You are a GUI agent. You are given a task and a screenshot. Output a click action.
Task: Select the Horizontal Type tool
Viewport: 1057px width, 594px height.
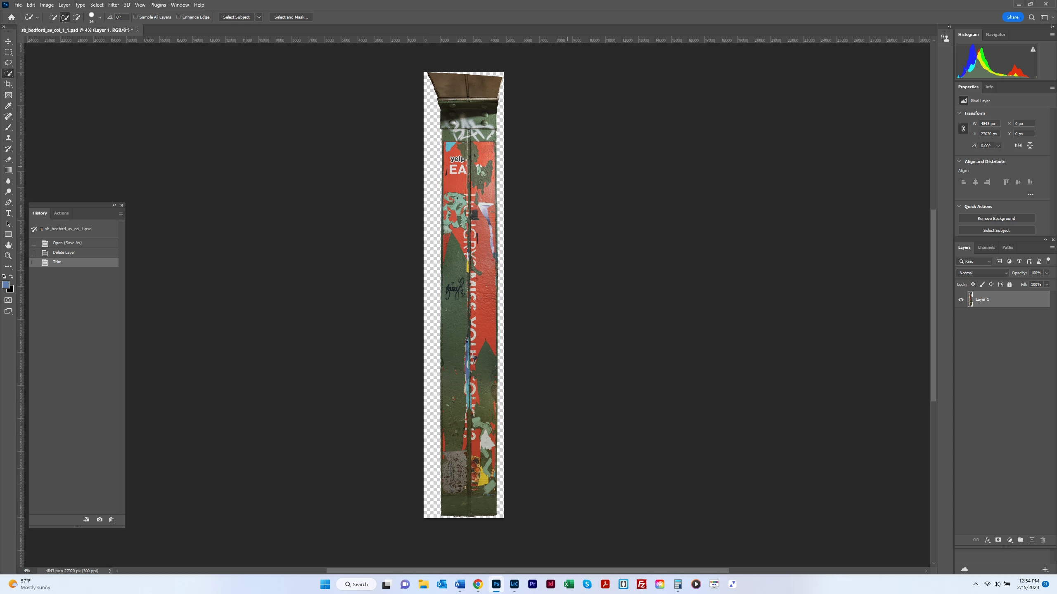[8, 213]
